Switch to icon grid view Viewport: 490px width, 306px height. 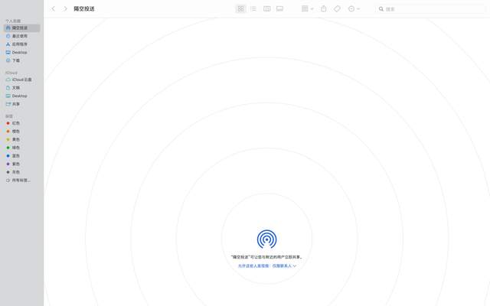tap(240, 8)
